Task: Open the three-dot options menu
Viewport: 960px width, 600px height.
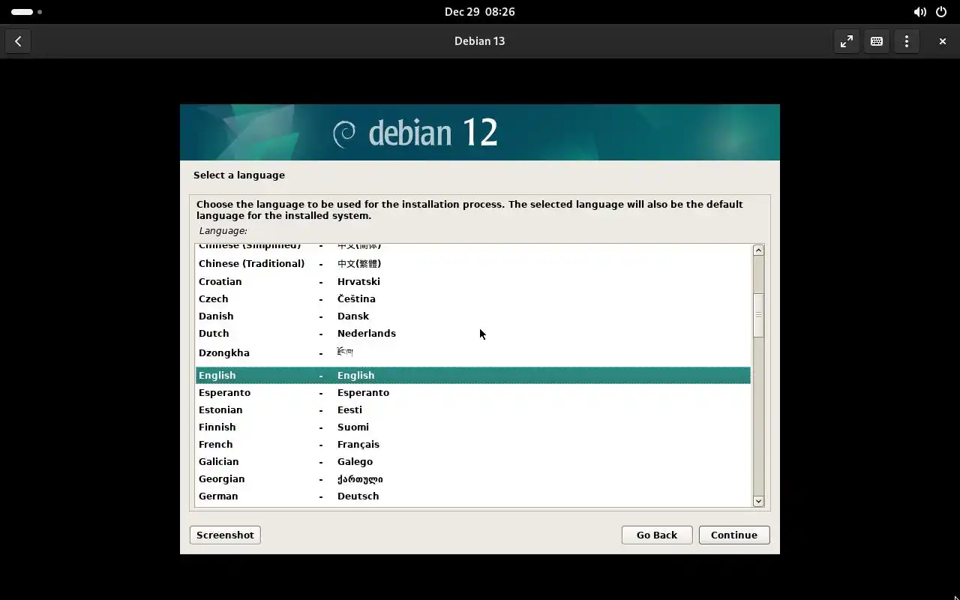Action: pos(907,41)
